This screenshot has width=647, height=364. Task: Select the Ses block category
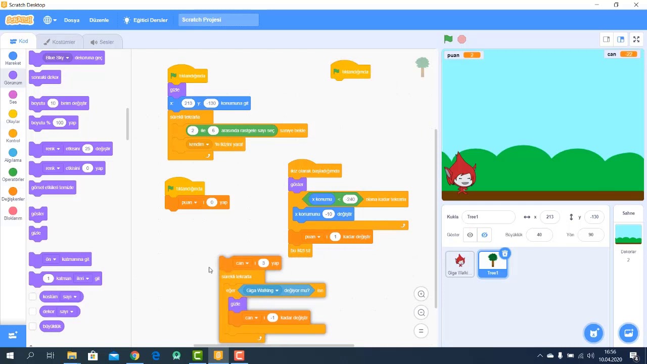click(x=13, y=98)
